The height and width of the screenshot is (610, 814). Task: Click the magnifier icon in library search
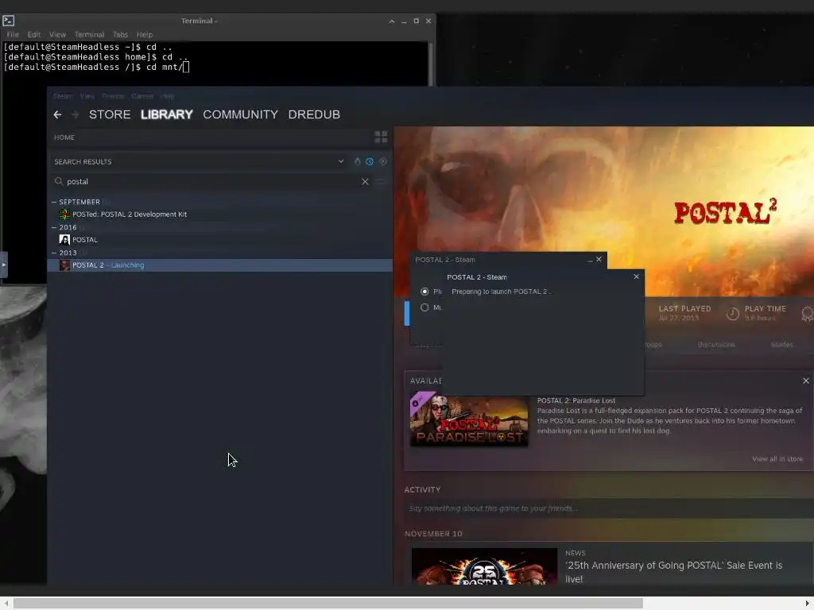59,181
